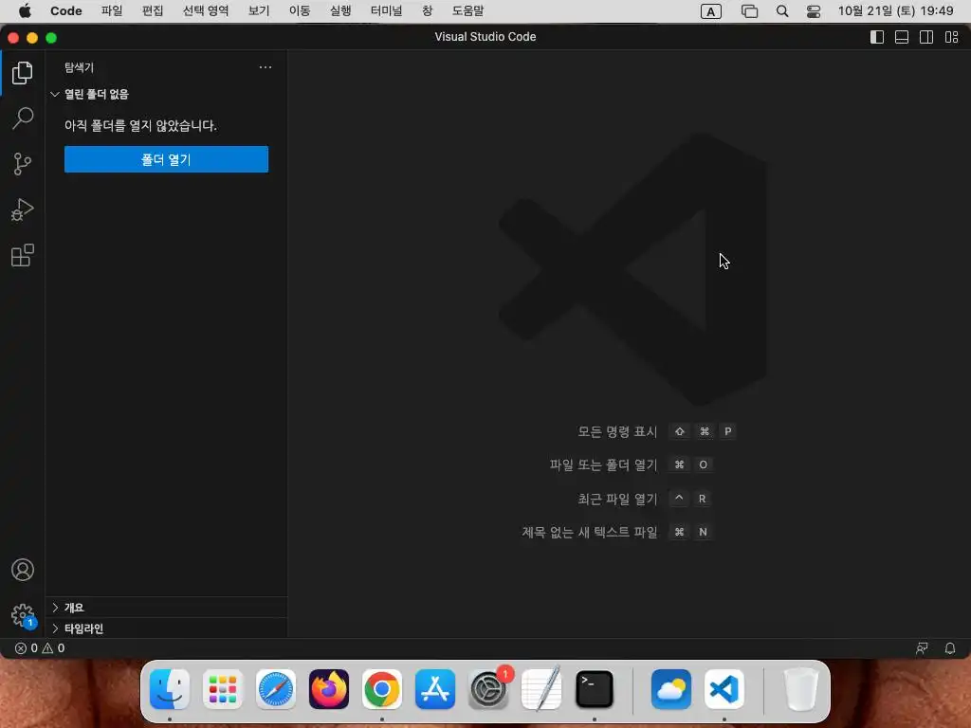971x728 pixels.
Task: Open the 편집 menu
Action: 153,11
